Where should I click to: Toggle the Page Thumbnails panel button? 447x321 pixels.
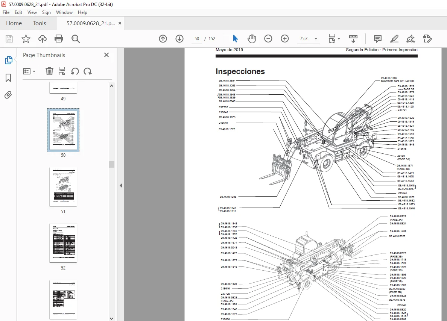9,60
